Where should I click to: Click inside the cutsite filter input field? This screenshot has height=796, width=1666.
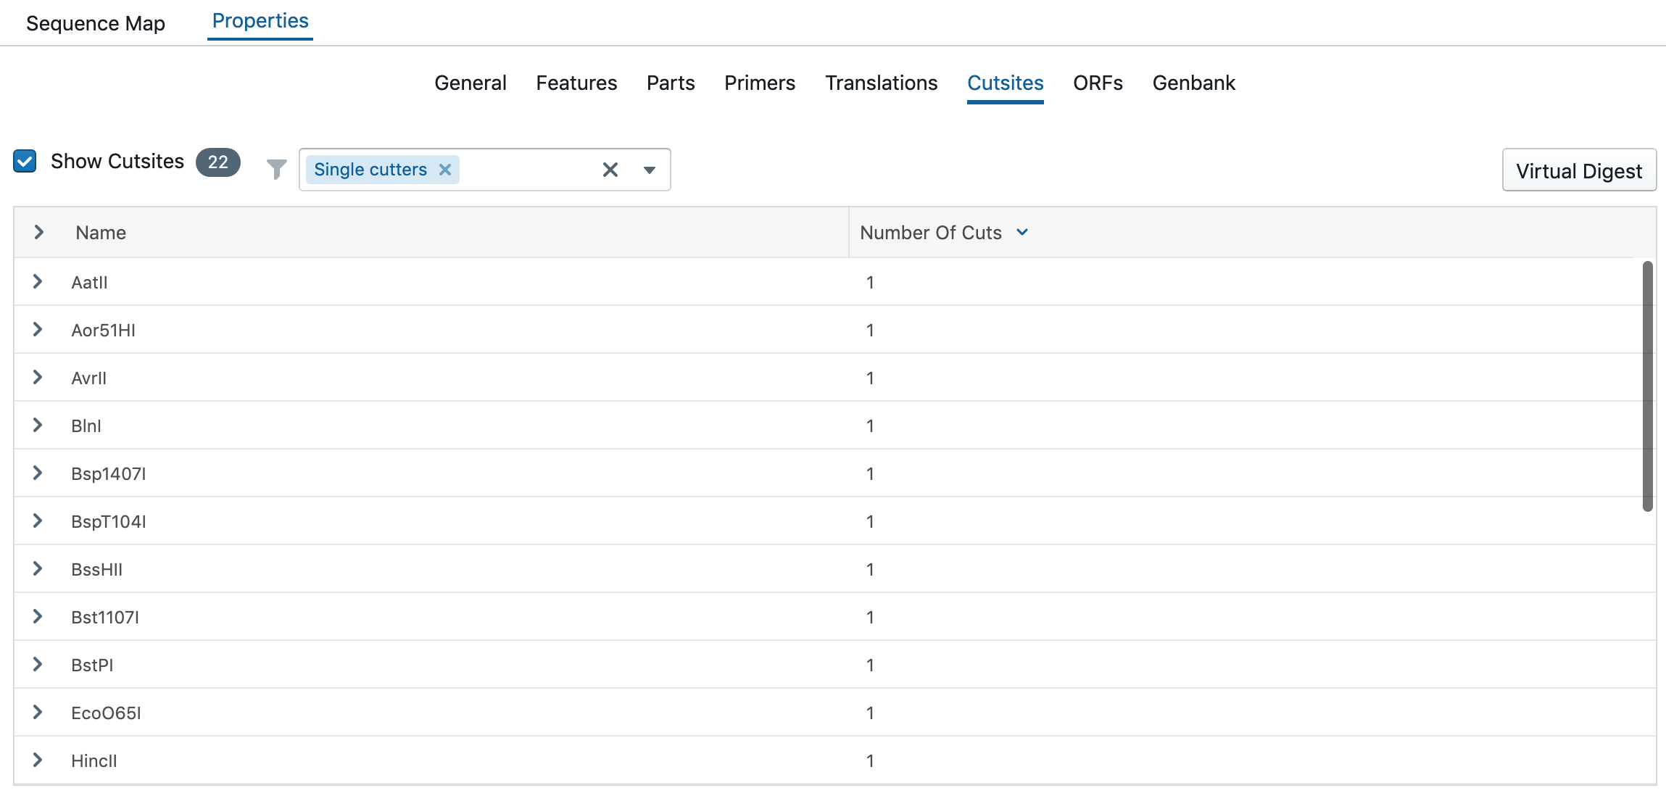click(529, 170)
